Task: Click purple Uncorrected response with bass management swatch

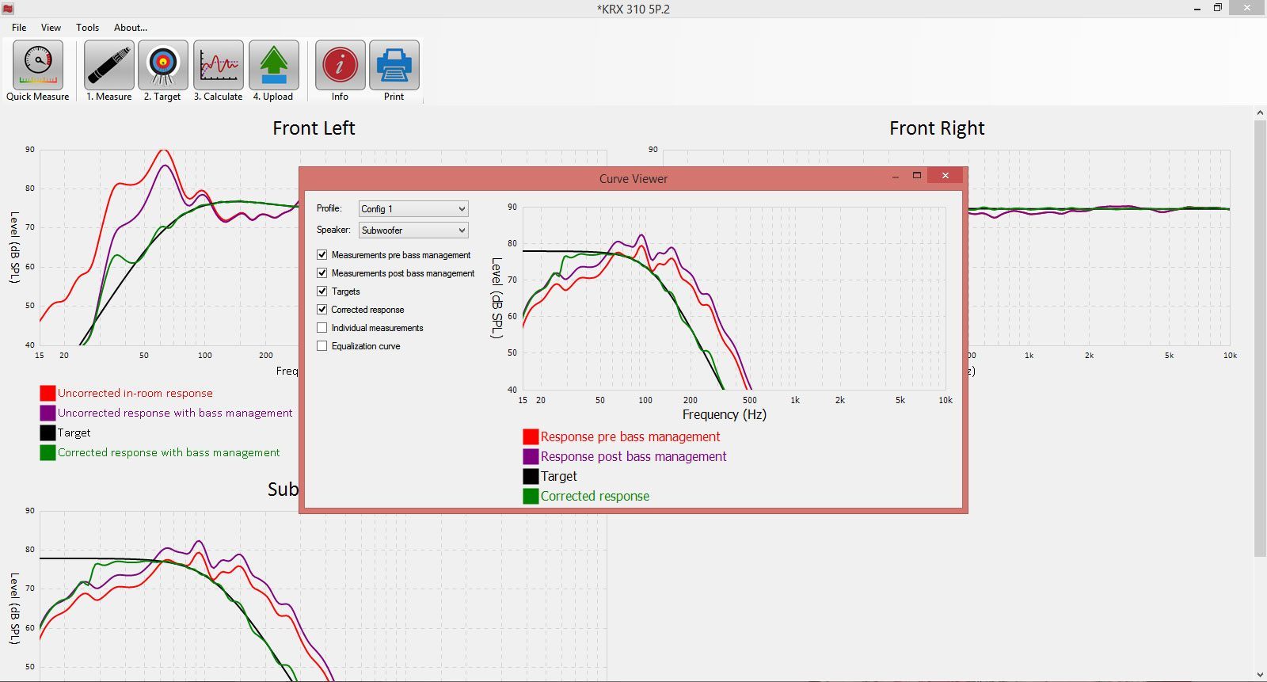Action: pyautogui.click(x=48, y=413)
